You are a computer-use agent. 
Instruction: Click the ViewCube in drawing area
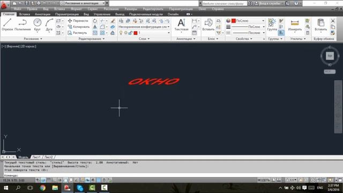pyautogui.click(x=330, y=56)
